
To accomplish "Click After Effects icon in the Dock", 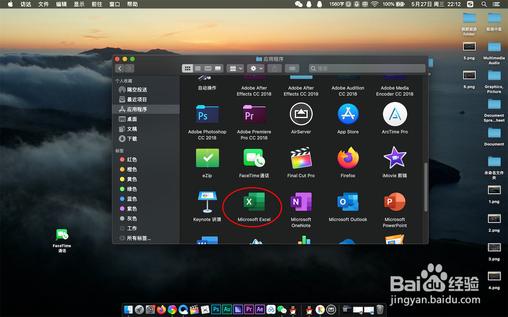I will 260,309.
